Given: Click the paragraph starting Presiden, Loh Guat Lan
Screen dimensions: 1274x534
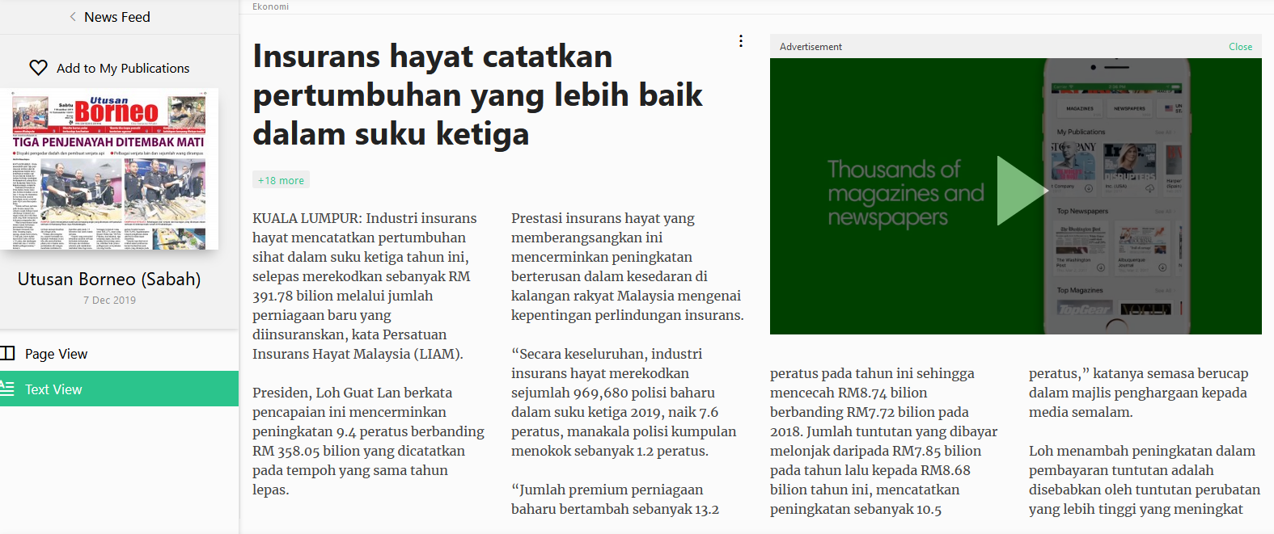Looking at the screenshot, I should pyautogui.click(x=369, y=441).
